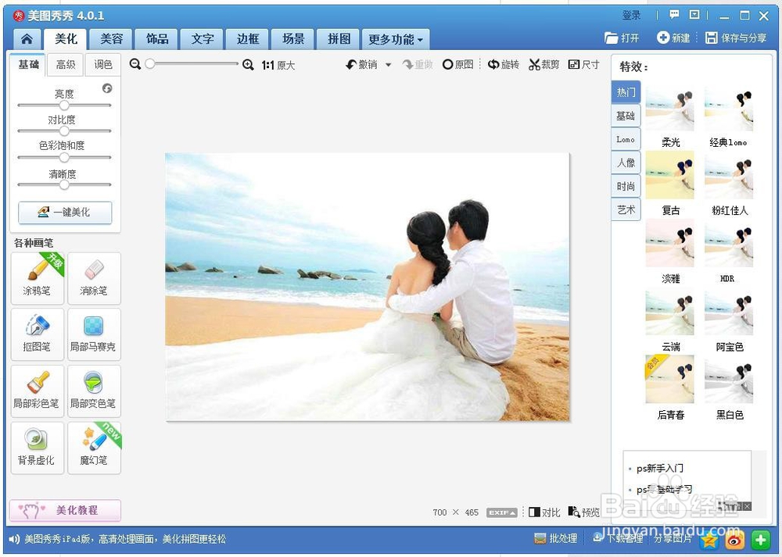Open the feedback message icon

click(x=674, y=15)
